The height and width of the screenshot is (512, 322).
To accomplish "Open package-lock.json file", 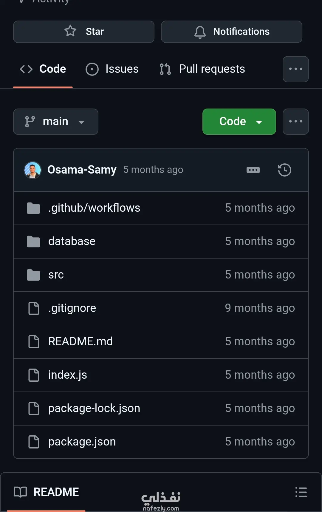I will pyautogui.click(x=94, y=408).
